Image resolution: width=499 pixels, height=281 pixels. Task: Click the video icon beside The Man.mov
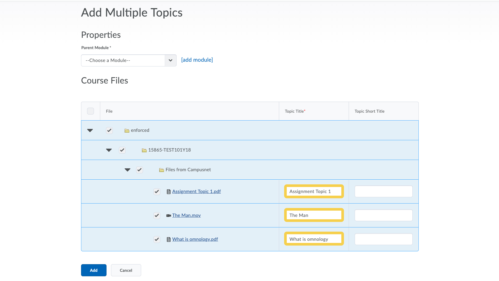tap(169, 216)
